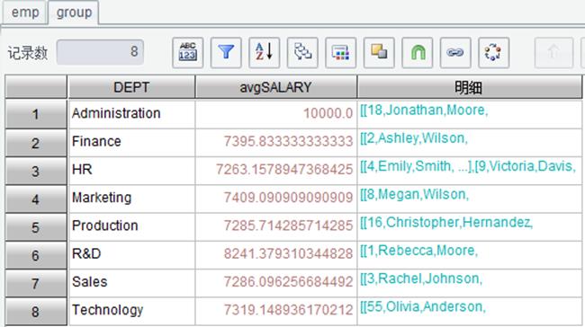Viewport: 585px width, 327px height.
Task: Open the HR row detail link
Action: coord(468,166)
